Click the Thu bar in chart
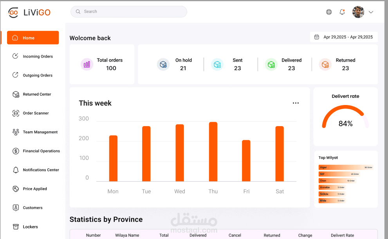The image size is (388, 239). (213, 152)
